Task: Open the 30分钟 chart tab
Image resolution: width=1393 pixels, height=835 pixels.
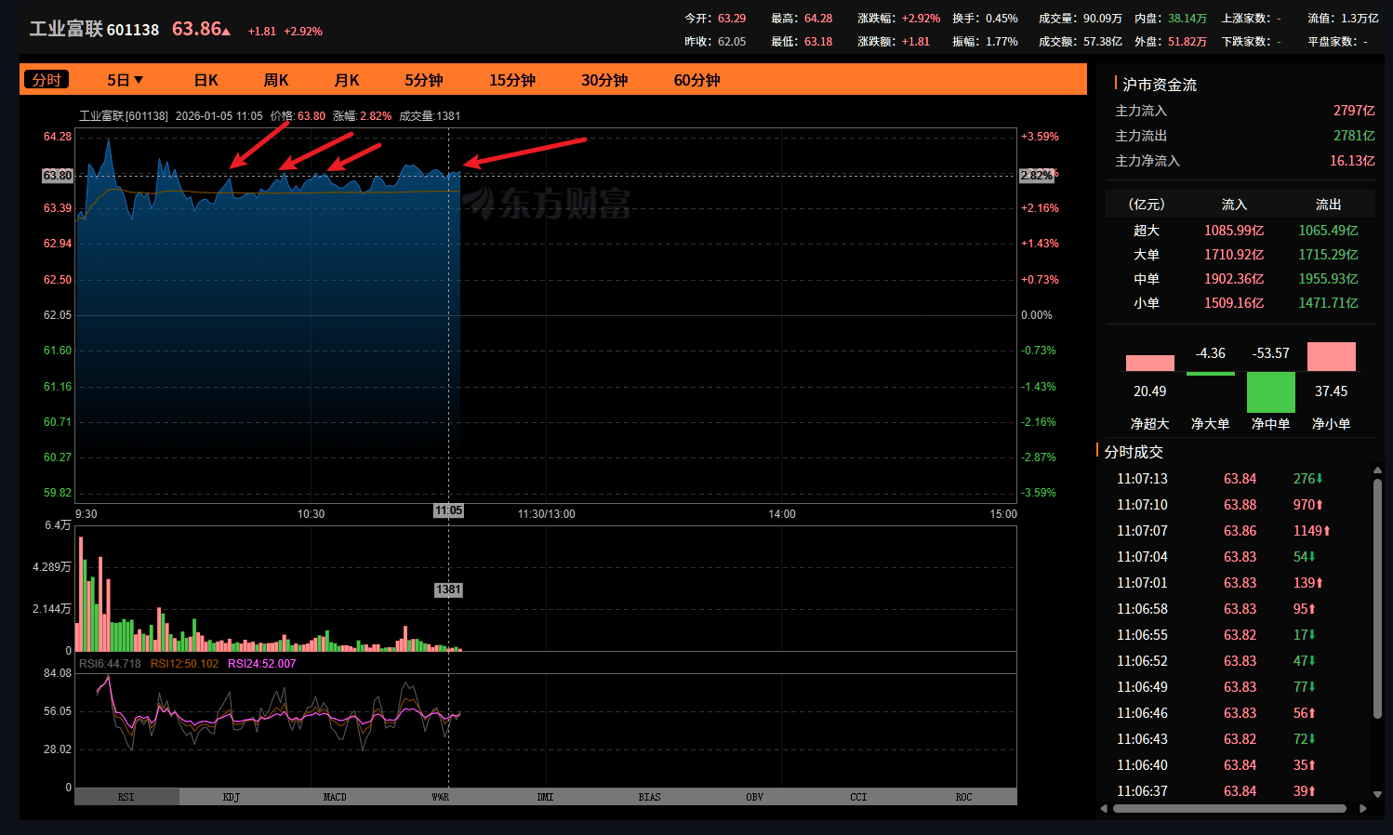Action: (x=604, y=80)
